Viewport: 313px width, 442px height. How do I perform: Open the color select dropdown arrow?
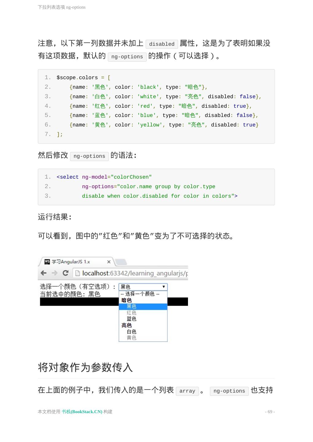(x=164, y=287)
